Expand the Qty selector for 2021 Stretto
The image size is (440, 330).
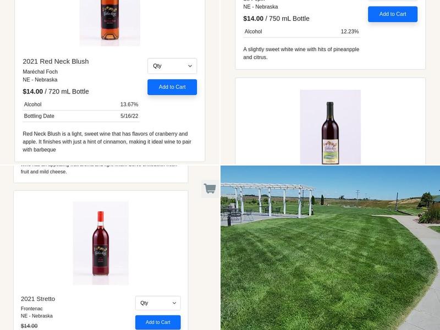(158, 303)
